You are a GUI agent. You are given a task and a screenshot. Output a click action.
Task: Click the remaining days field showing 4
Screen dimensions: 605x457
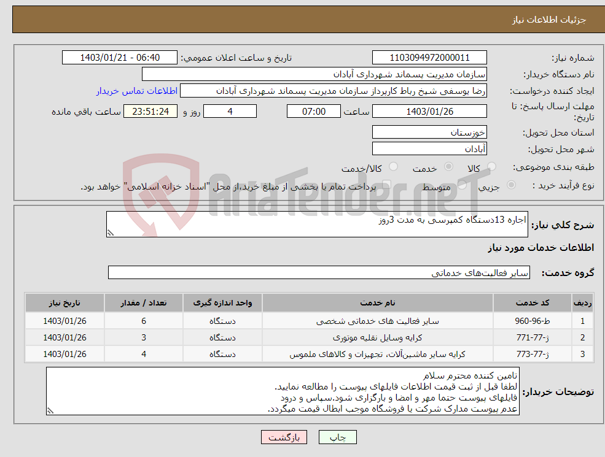230,112
